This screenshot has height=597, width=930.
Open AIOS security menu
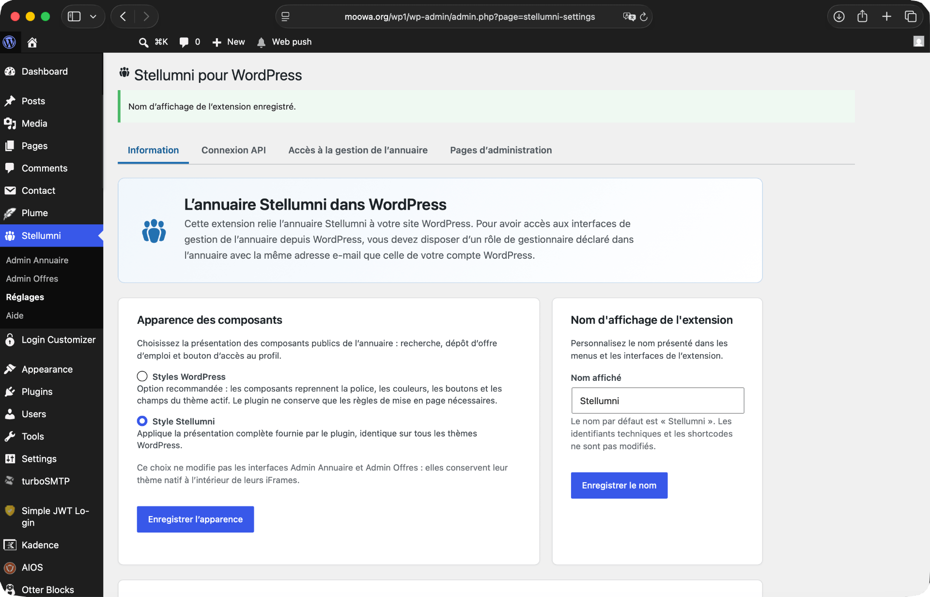pyautogui.click(x=51, y=567)
